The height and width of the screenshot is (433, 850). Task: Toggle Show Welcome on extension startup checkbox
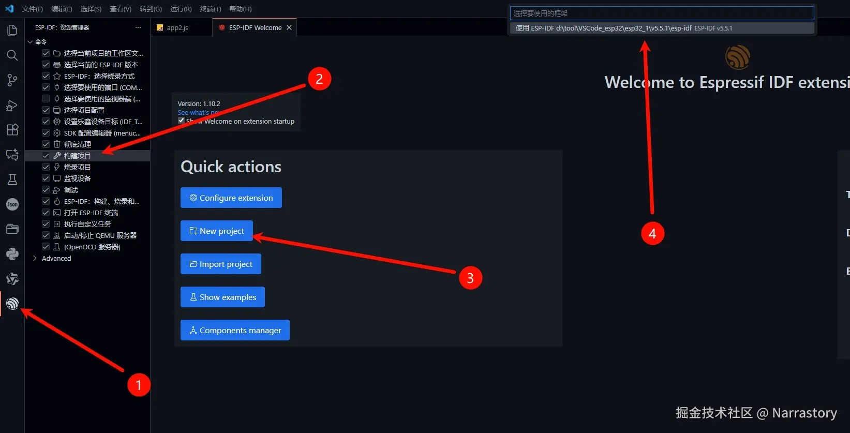pos(181,121)
